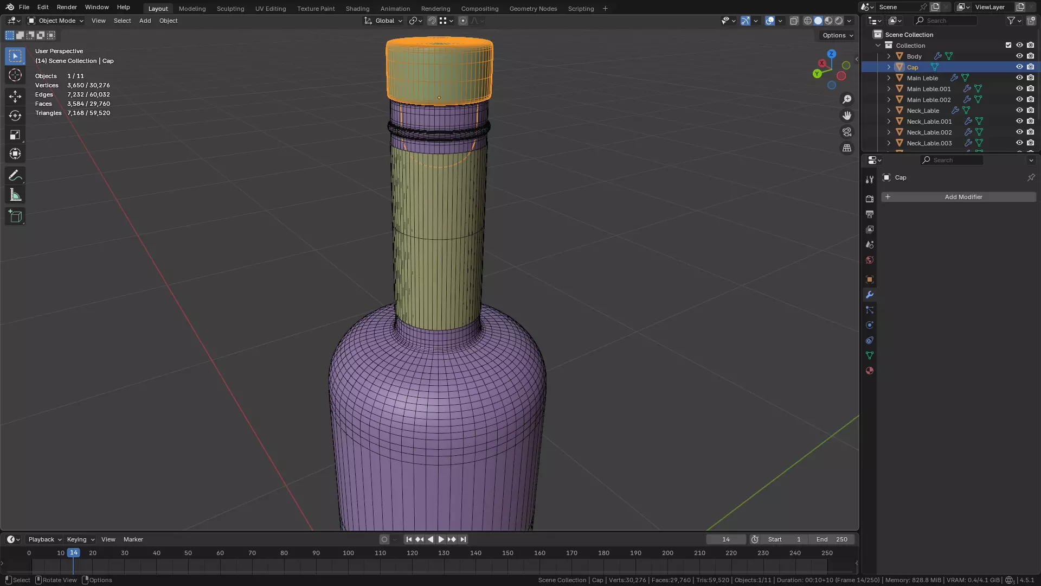Select the Move tool
This screenshot has width=1041, height=586.
click(15, 97)
